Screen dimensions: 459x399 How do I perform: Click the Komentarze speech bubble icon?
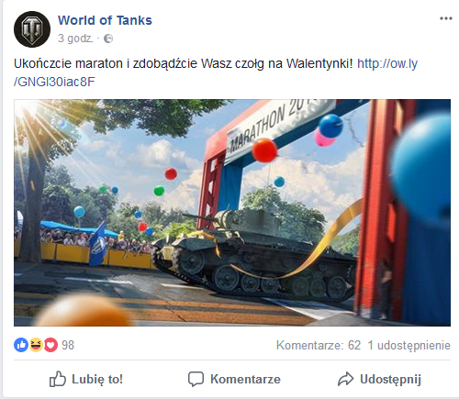(x=196, y=379)
